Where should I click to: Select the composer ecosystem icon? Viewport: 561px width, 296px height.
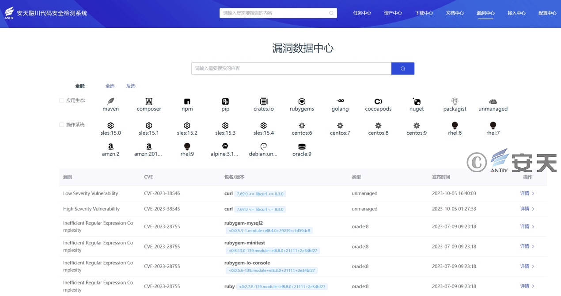coord(149,101)
